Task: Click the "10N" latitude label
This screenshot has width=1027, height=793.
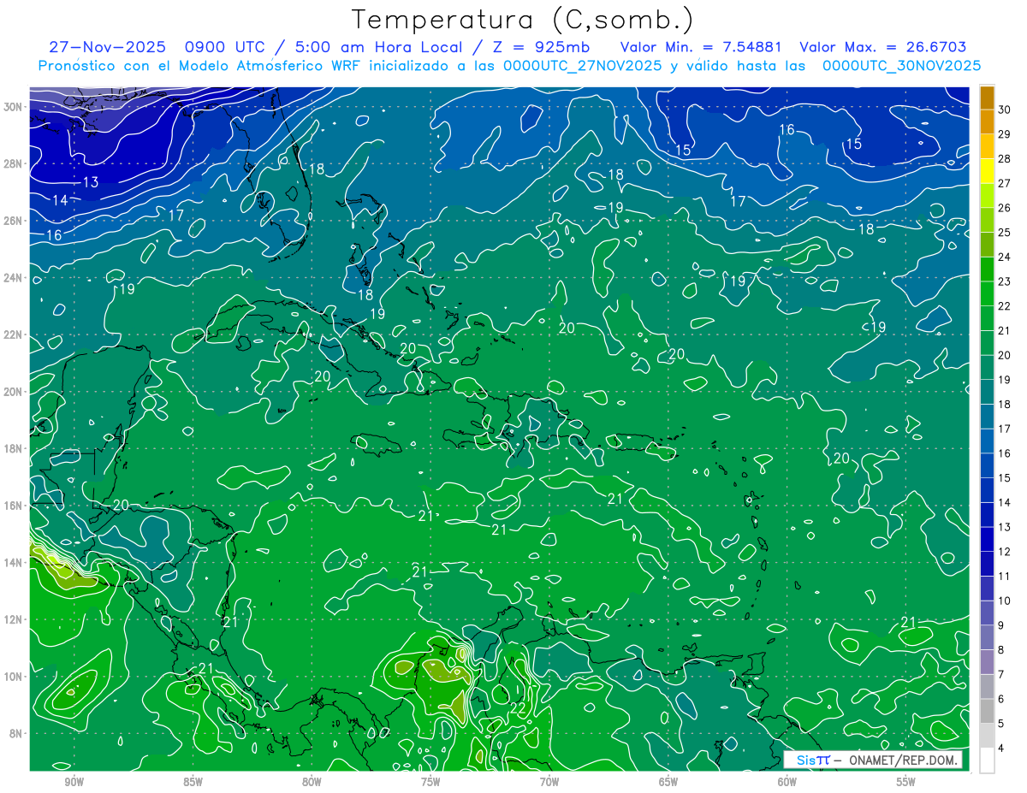Action: pyautogui.click(x=14, y=677)
